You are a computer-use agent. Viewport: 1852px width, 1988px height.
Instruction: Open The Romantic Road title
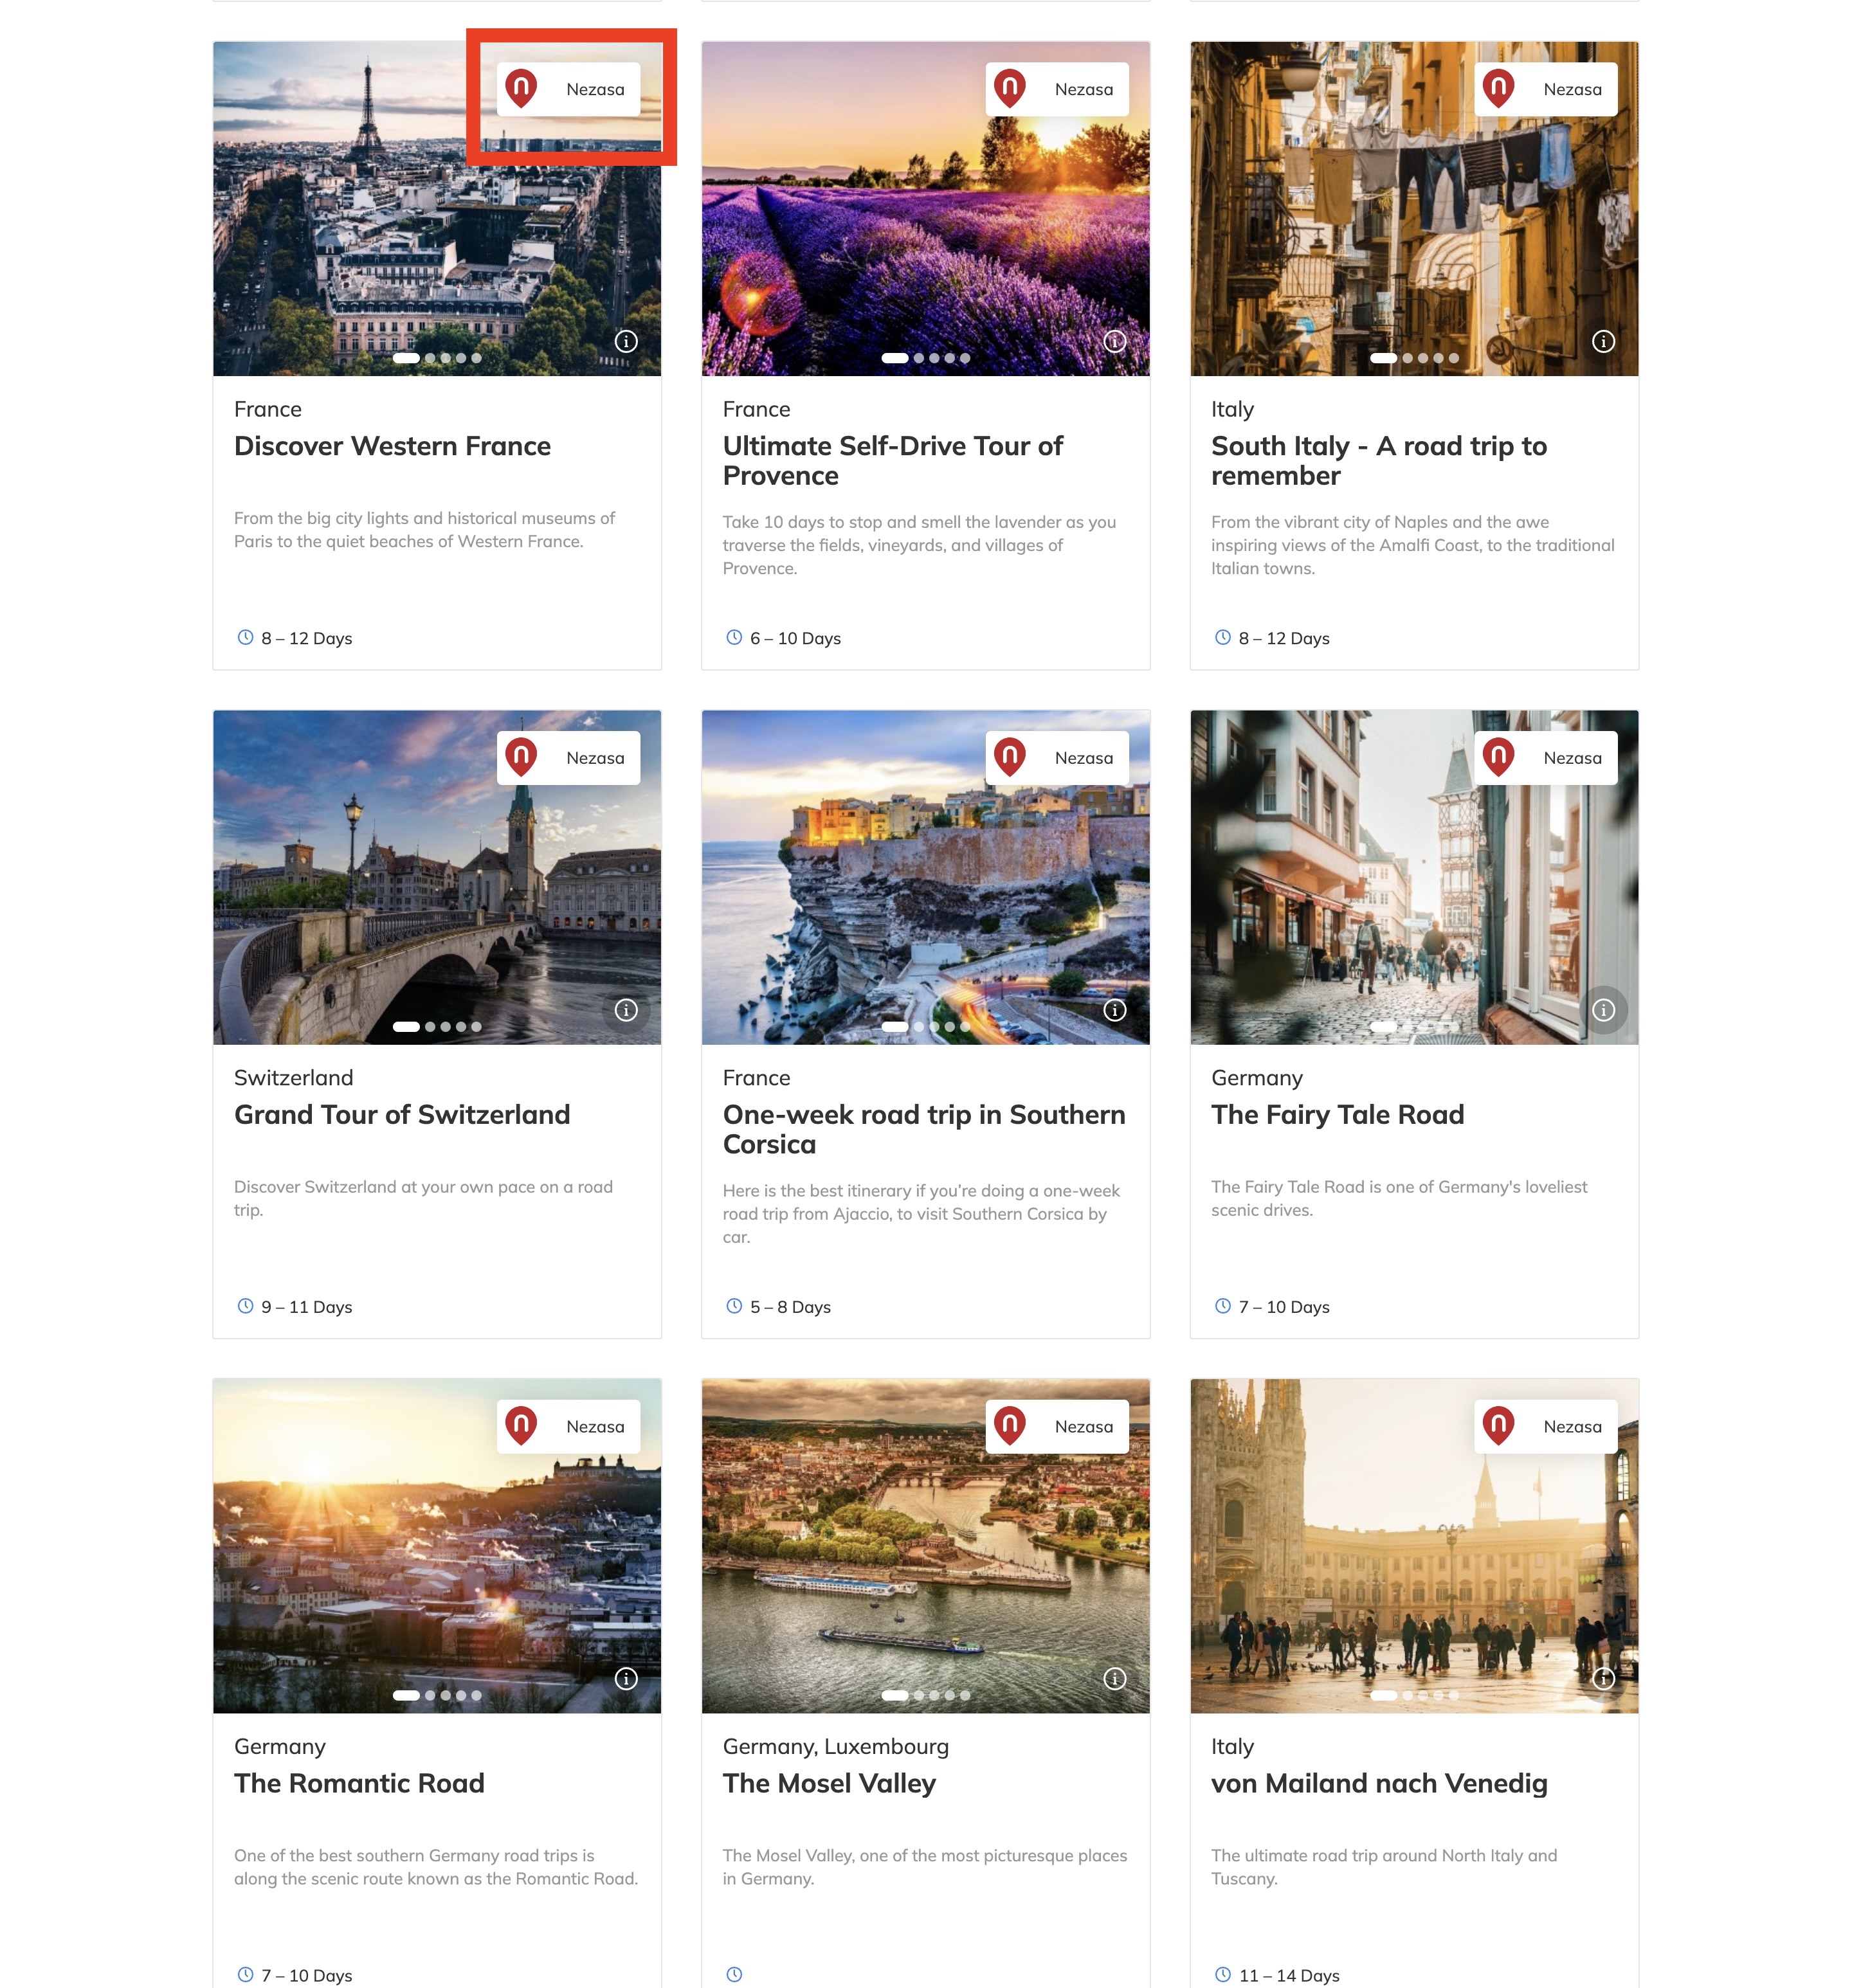(x=359, y=1784)
